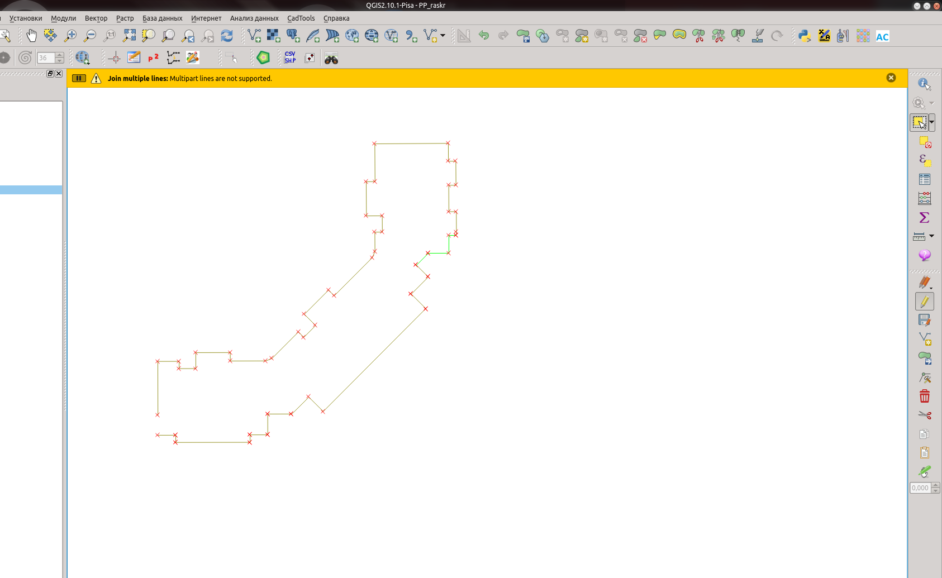Toggle the pause button in warning bar
This screenshot has height=578, width=942.
tap(79, 79)
